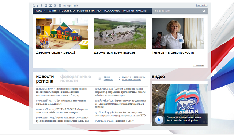The width and height of the screenshot is (234, 135).
Task: Open news from 09.09.2018, 02:44
Action: (61, 102)
